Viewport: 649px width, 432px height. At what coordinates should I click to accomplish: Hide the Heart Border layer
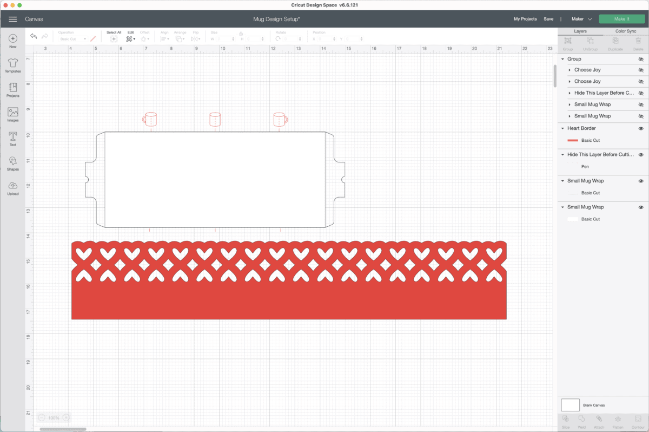641,128
